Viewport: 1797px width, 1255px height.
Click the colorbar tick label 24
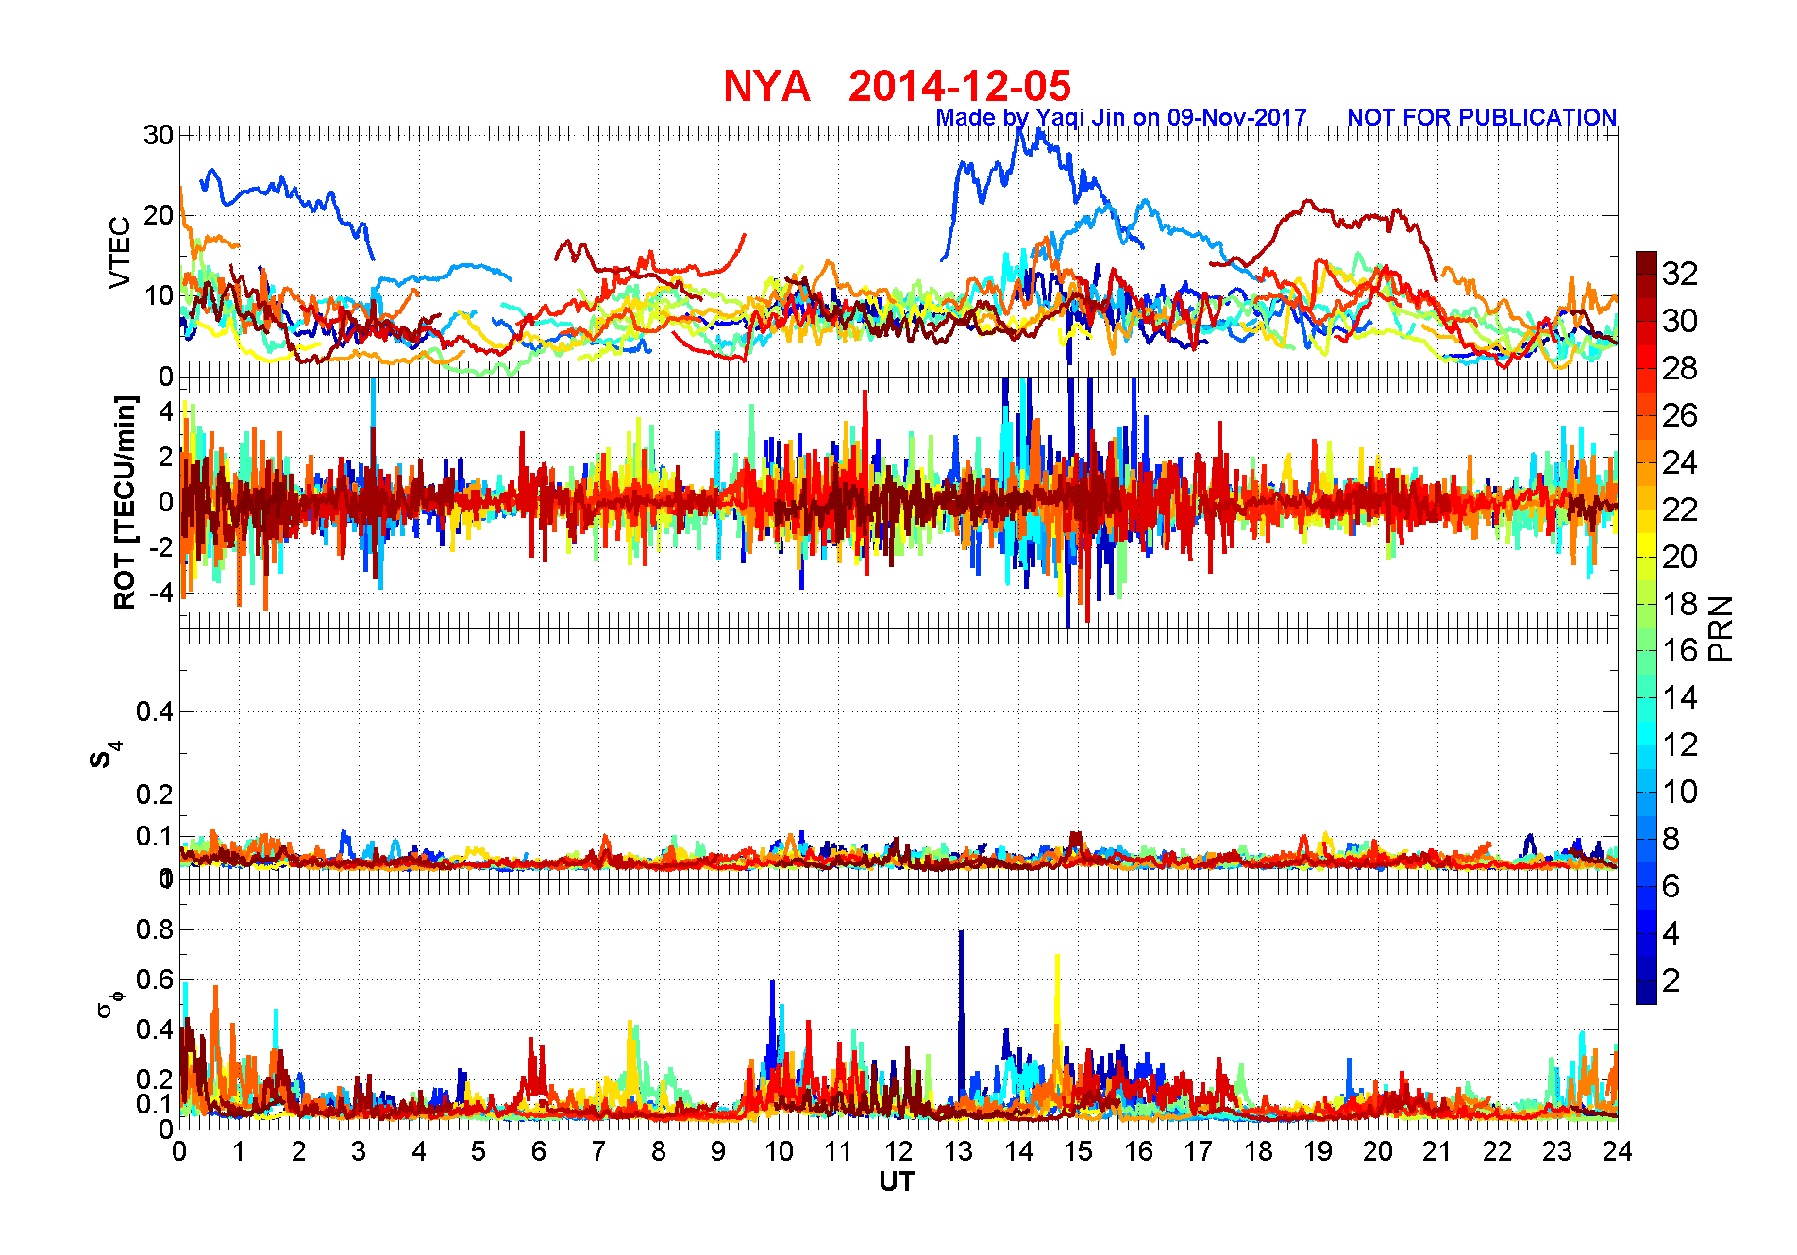tap(1680, 462)
